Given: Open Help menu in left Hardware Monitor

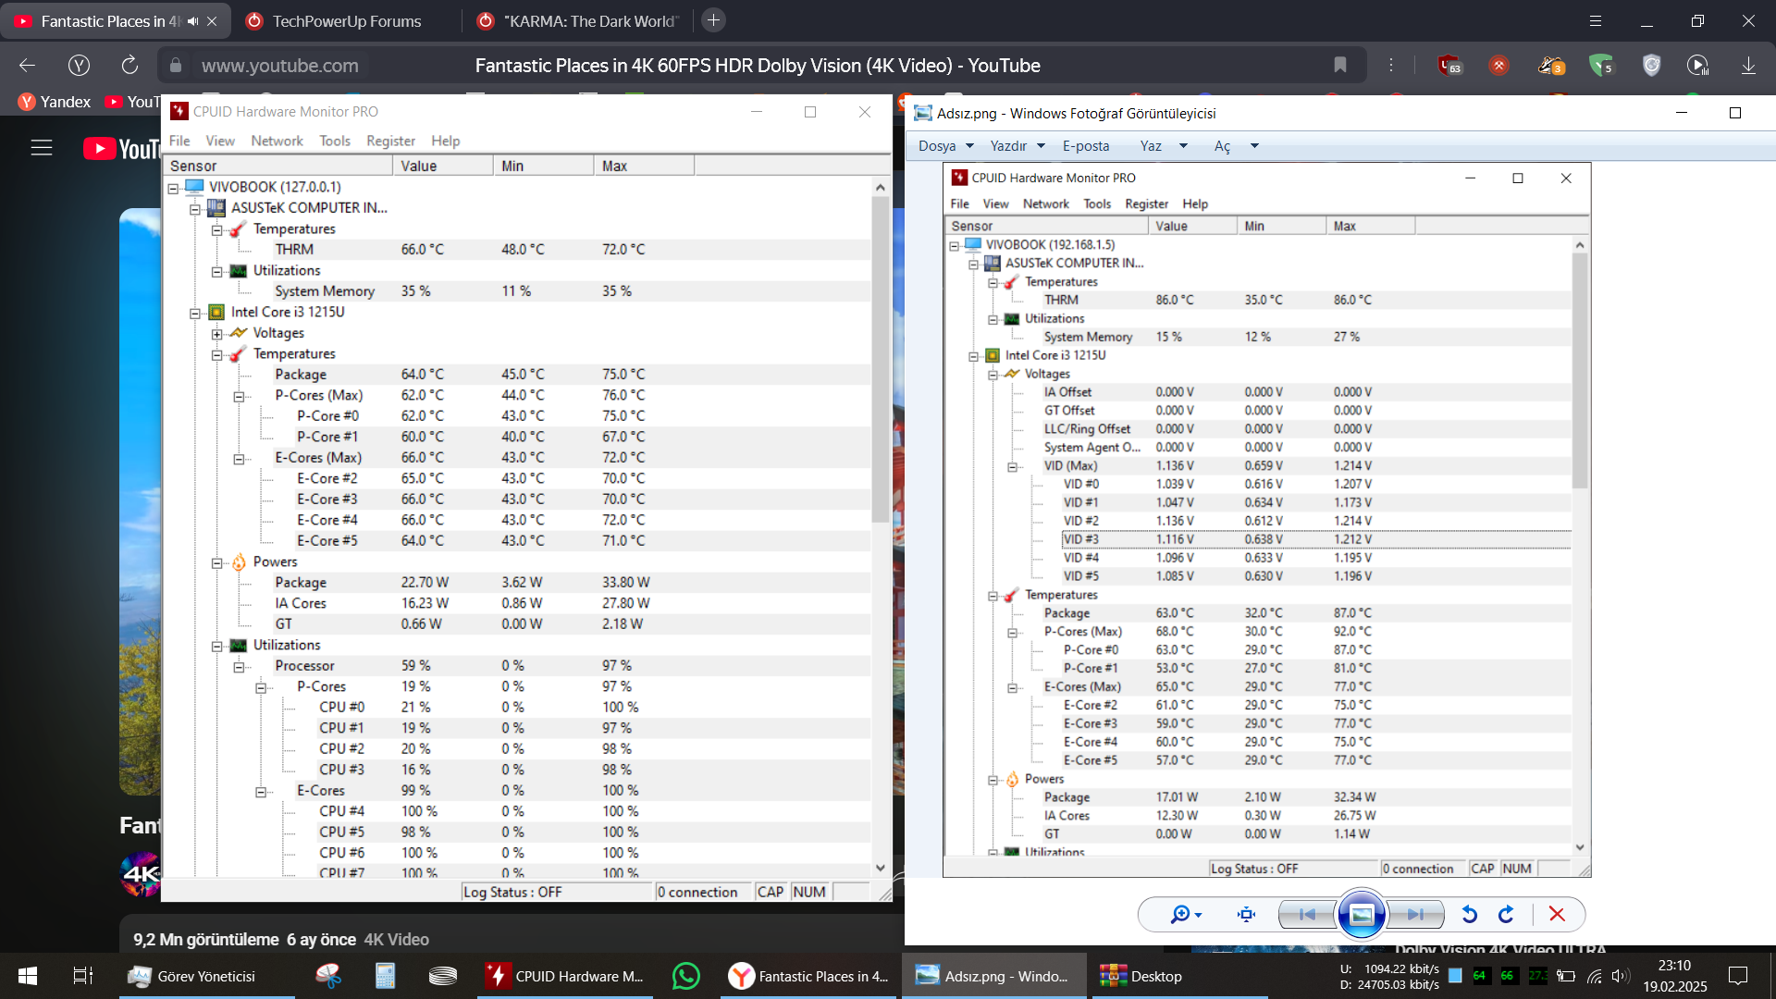Looking at the screenshot, I should 445,141.
